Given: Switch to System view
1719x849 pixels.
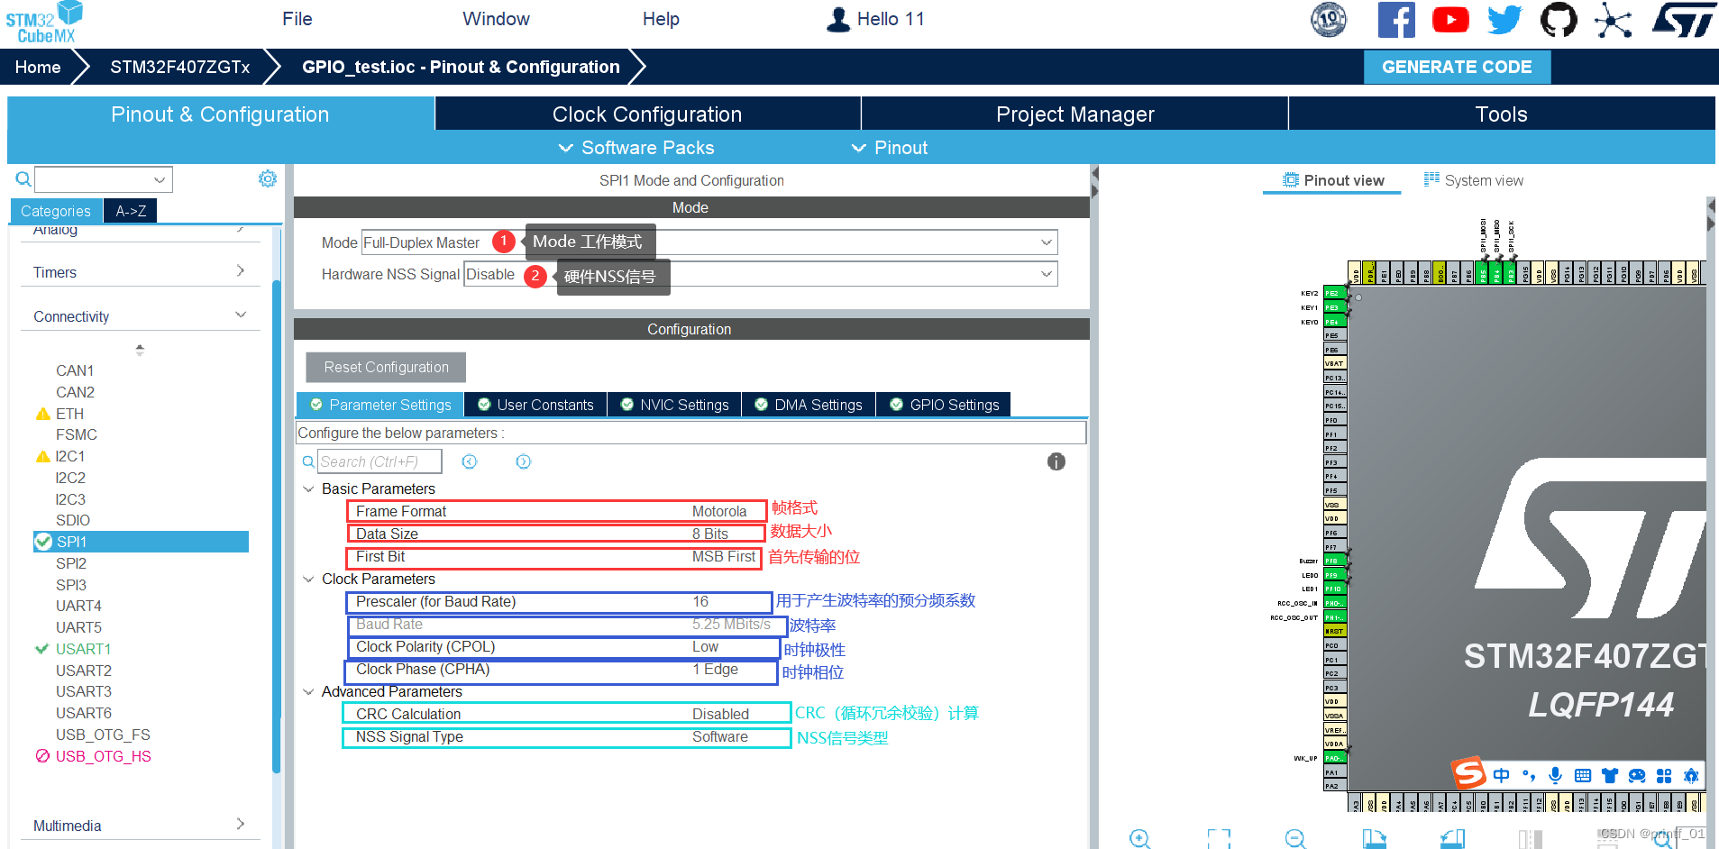Looking at the screenshot, I should point(1474,180).
